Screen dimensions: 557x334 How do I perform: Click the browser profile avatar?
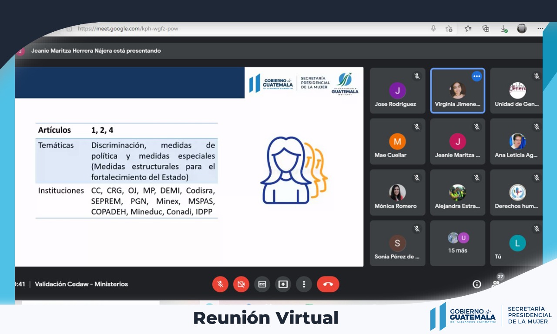[x=522, y=29]
